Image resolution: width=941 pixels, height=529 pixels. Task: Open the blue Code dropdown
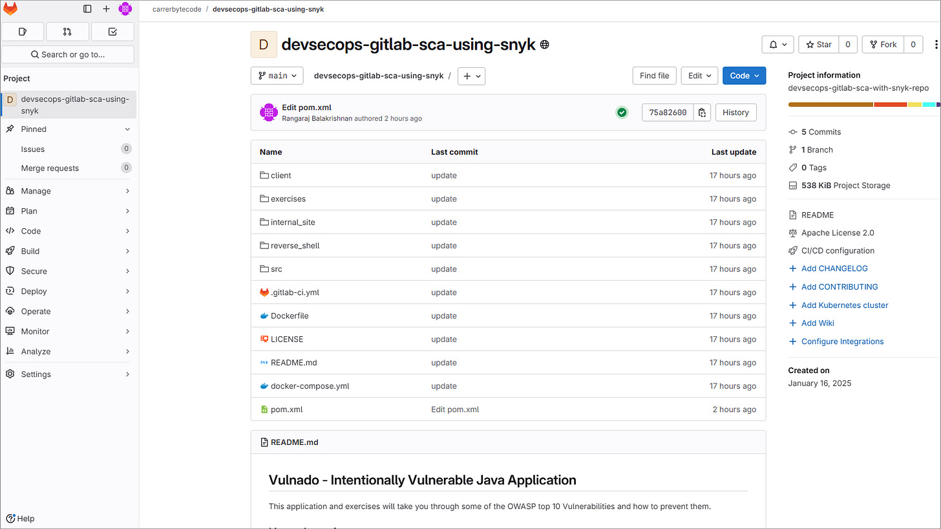[744, 76]
